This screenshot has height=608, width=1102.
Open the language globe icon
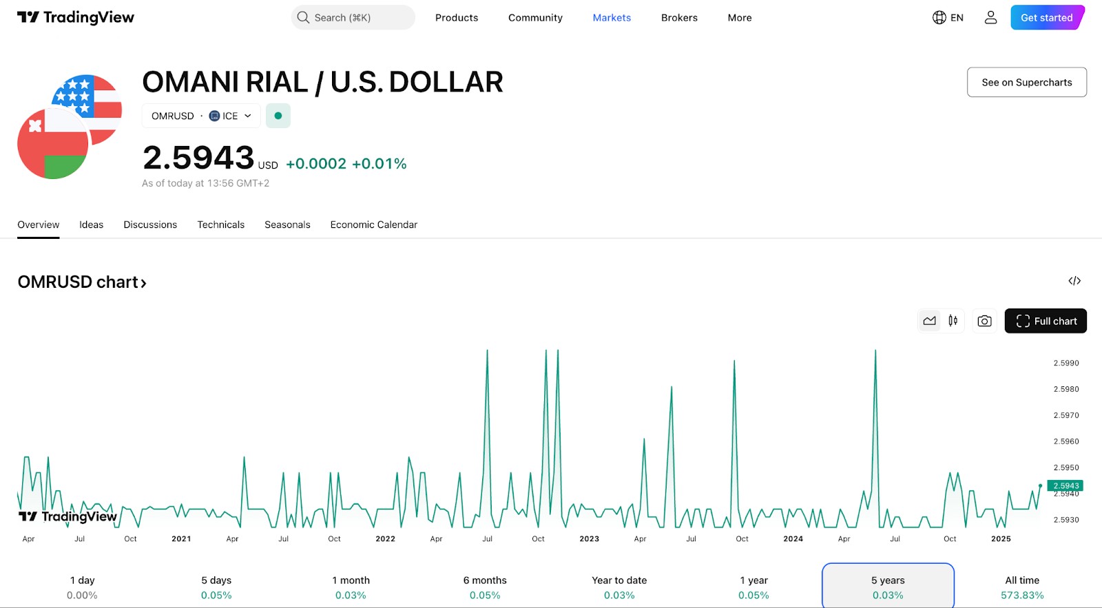[939, 17]
